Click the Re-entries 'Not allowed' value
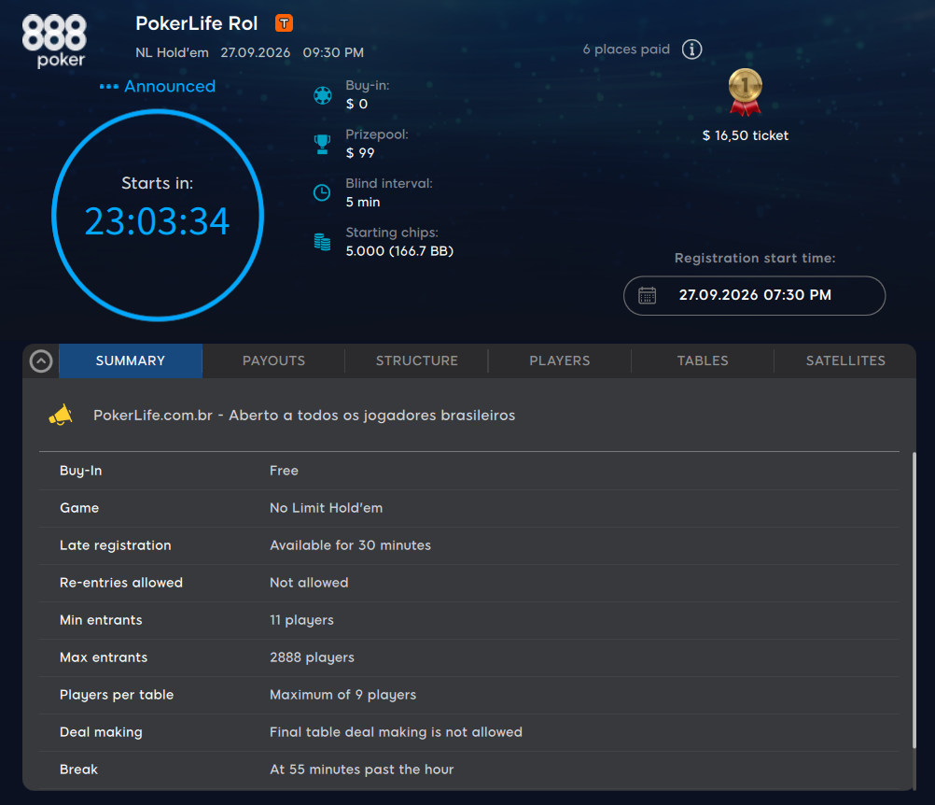 pyautogui.click(x=309, y=583)
